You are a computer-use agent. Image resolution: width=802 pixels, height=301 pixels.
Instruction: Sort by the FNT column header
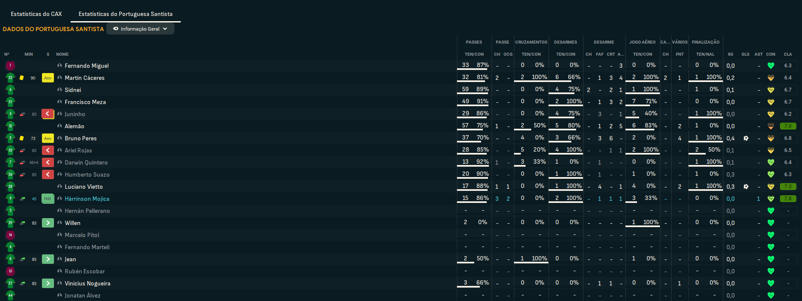click(x=680, y=54)
